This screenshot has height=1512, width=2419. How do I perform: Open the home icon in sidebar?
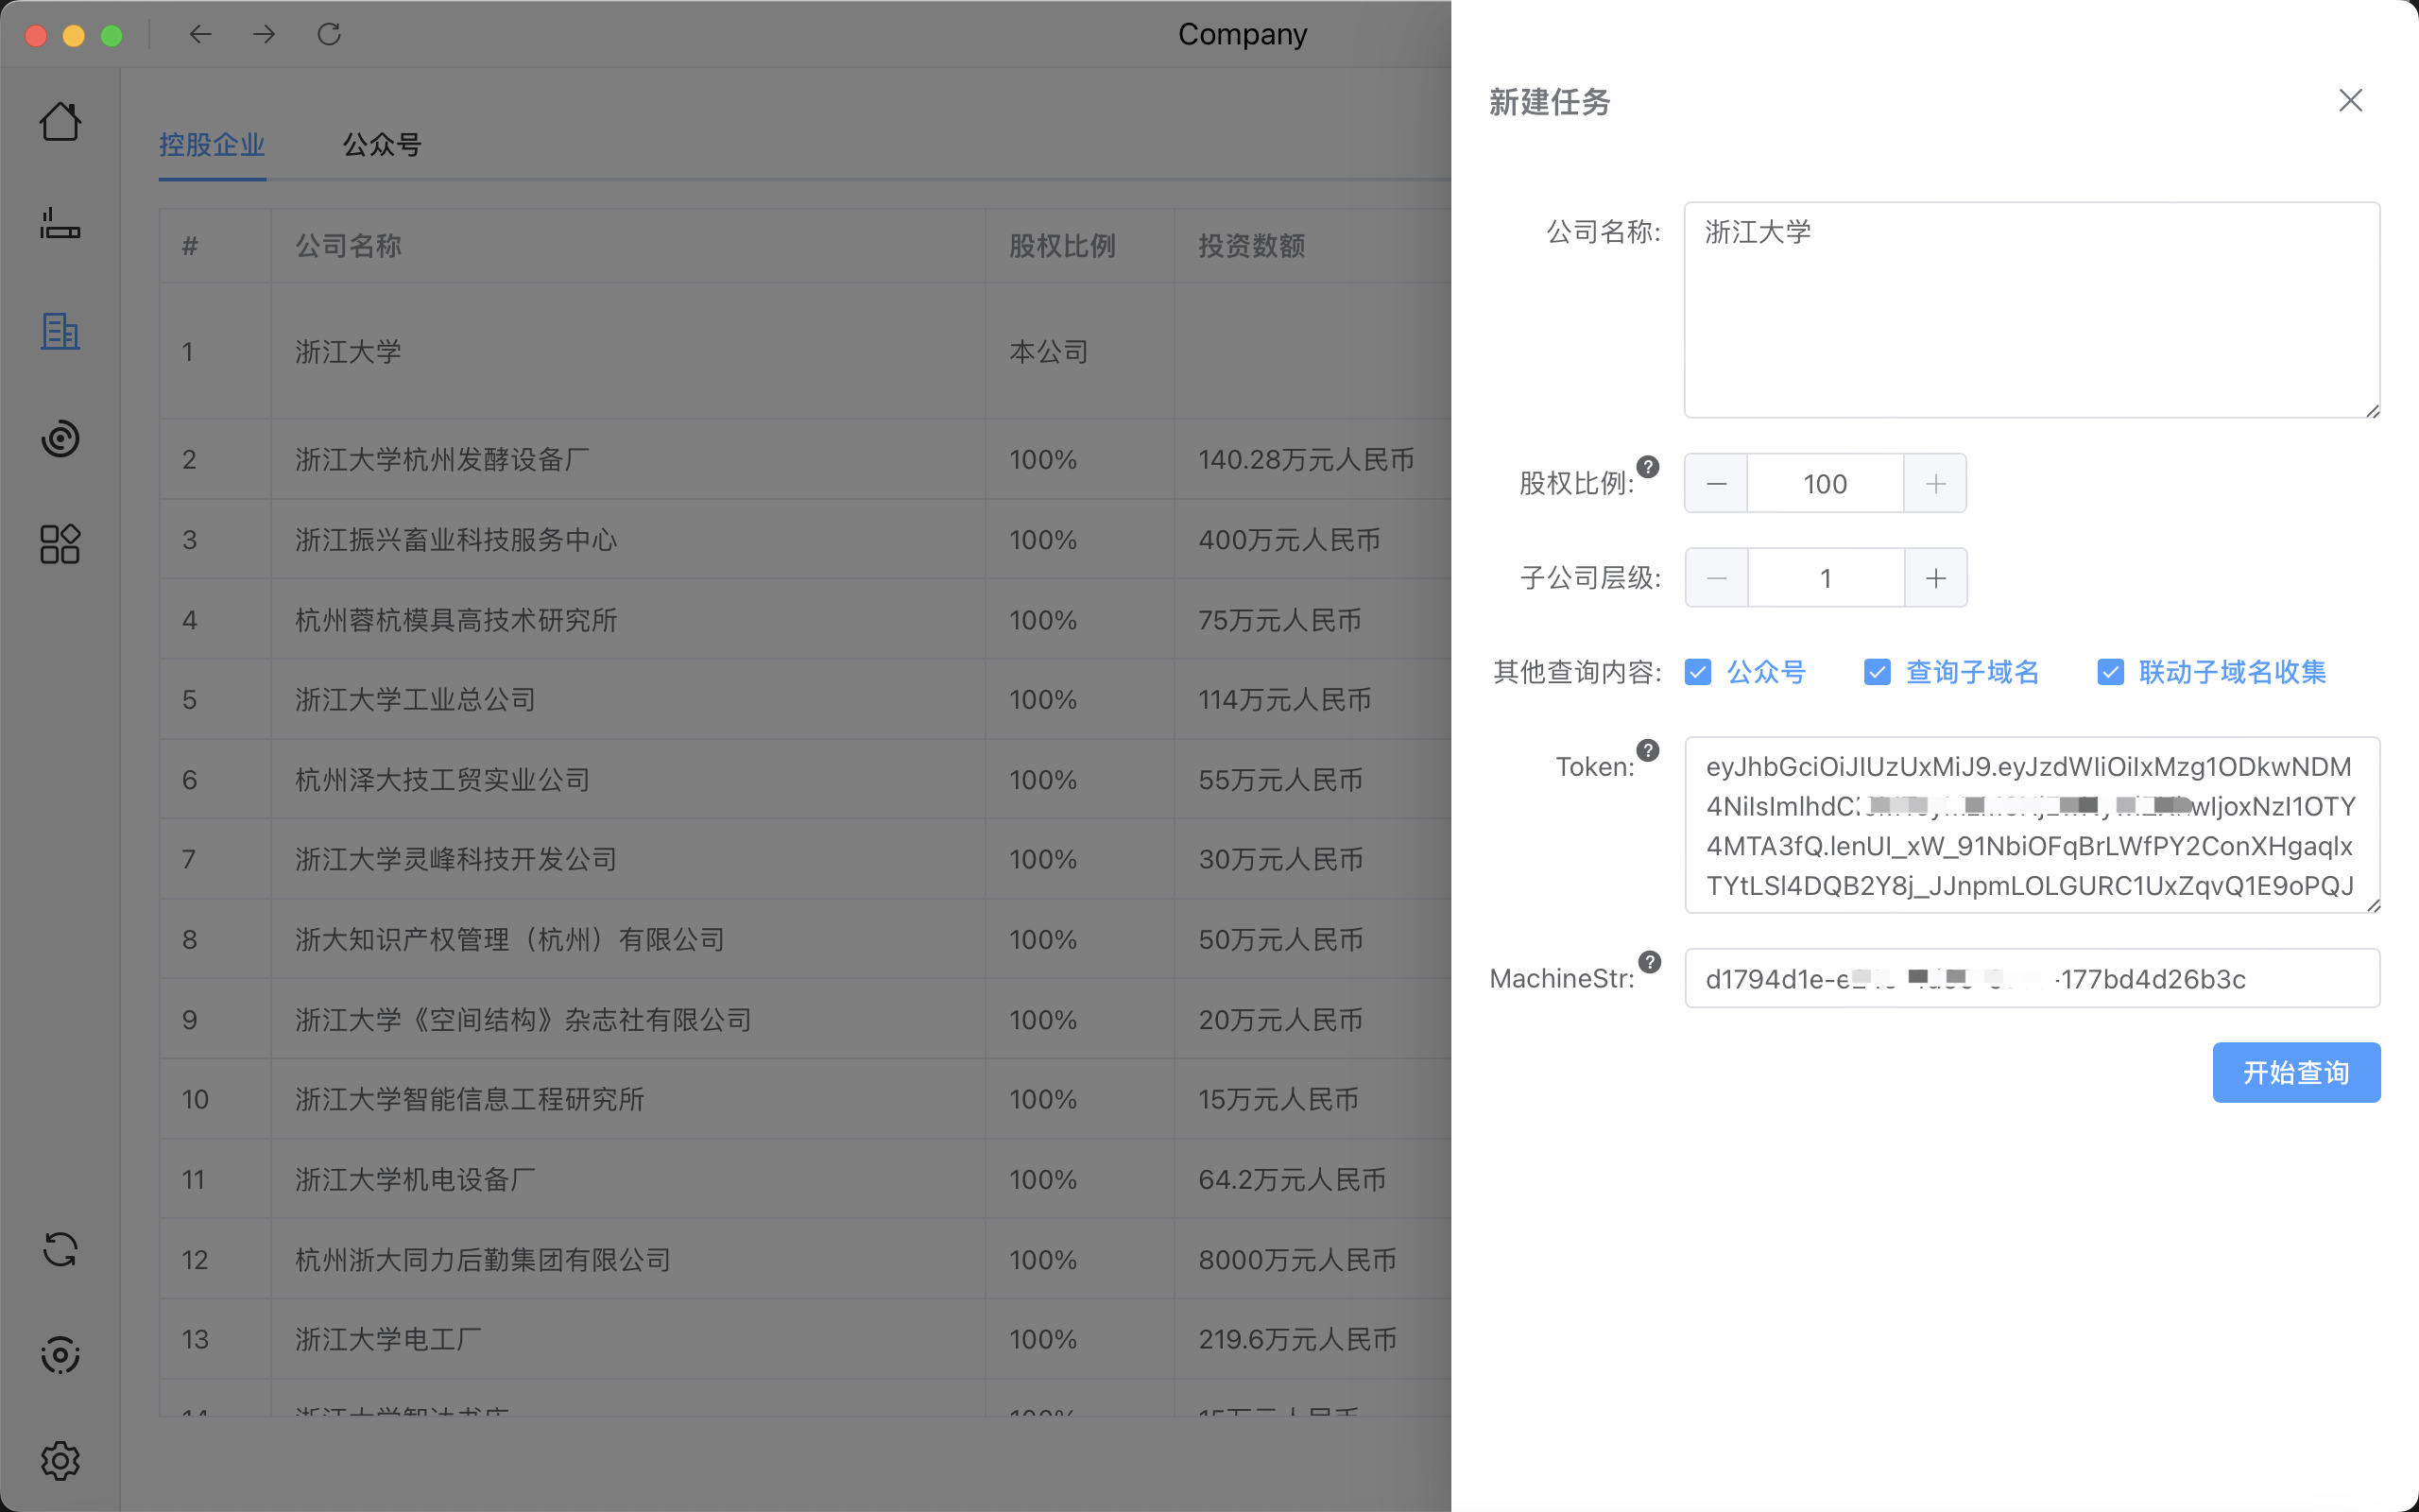pyautogui.click(x=60, y=122)
